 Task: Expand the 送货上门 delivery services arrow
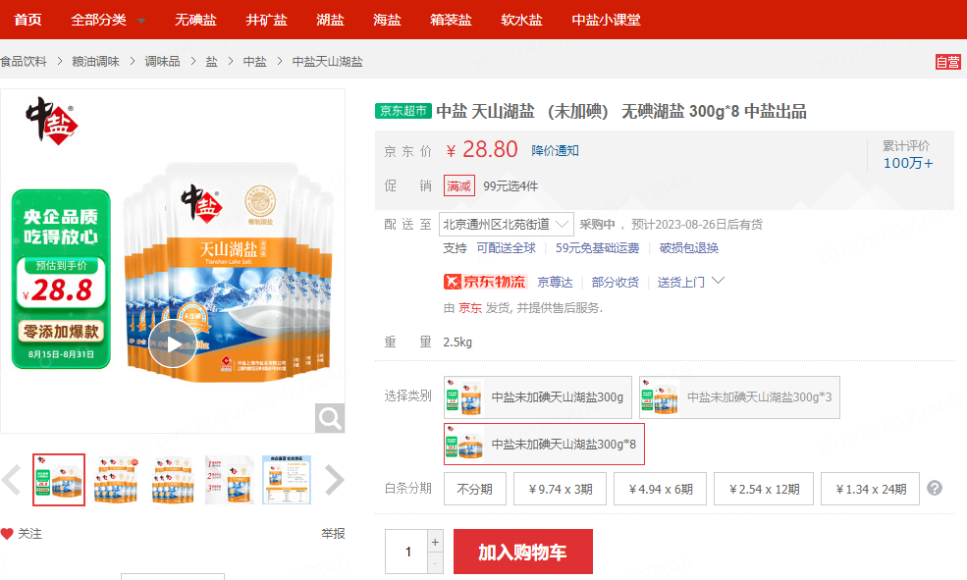(718, 281)
